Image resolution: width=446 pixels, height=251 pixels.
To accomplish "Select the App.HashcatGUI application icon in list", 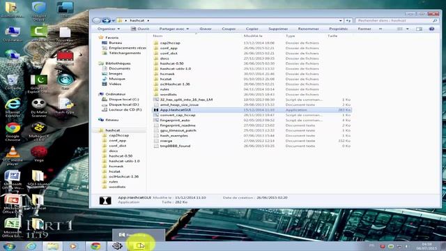I will pyautogui.click(x=156, y=110).
